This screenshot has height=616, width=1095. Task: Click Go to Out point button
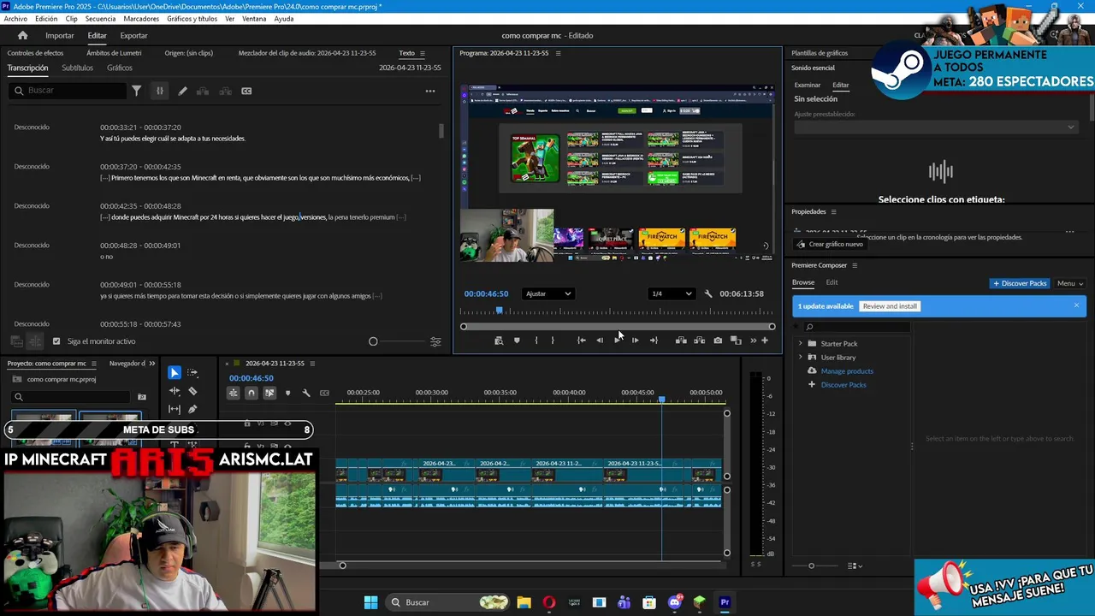click(x=654, y=341)
